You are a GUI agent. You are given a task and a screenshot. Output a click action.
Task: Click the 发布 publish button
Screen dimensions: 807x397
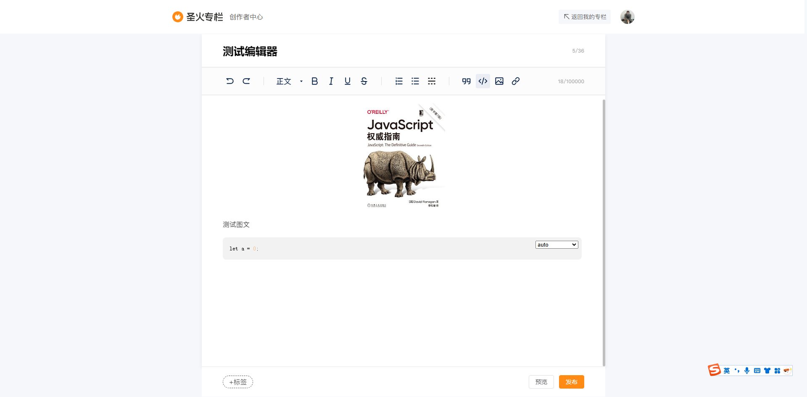[571, 382]
